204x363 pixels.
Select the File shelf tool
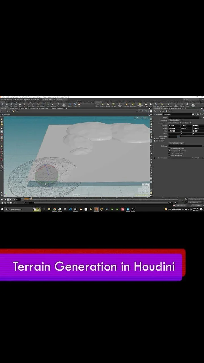click(x=79, y=105)
